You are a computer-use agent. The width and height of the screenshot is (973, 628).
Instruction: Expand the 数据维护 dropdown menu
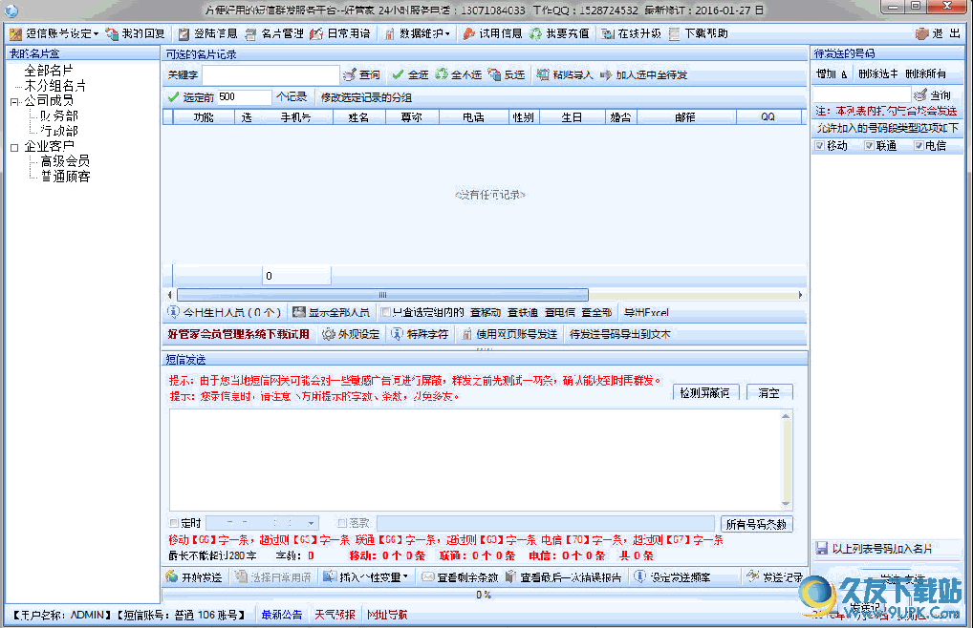click(417, 33)
